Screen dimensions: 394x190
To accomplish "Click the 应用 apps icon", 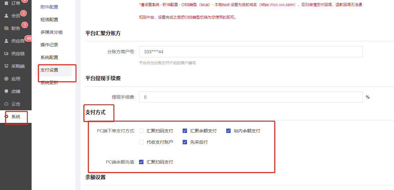I will tap(6, 79).
